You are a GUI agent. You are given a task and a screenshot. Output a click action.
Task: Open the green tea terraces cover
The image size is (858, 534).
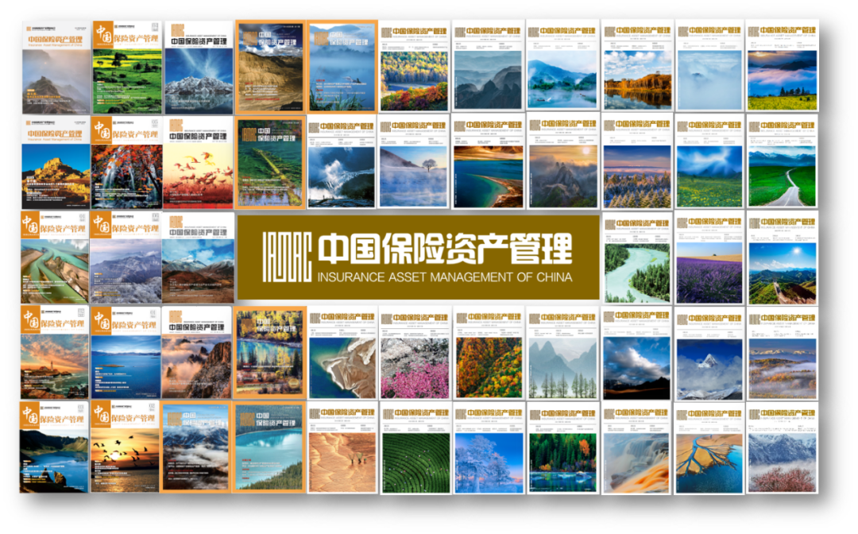pos(414,449)
